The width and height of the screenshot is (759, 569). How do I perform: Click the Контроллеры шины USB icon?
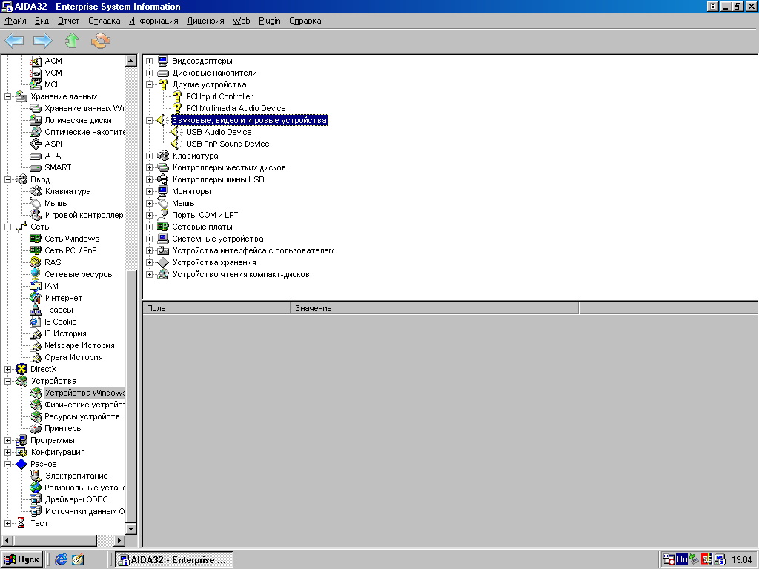tap(163, 179)
